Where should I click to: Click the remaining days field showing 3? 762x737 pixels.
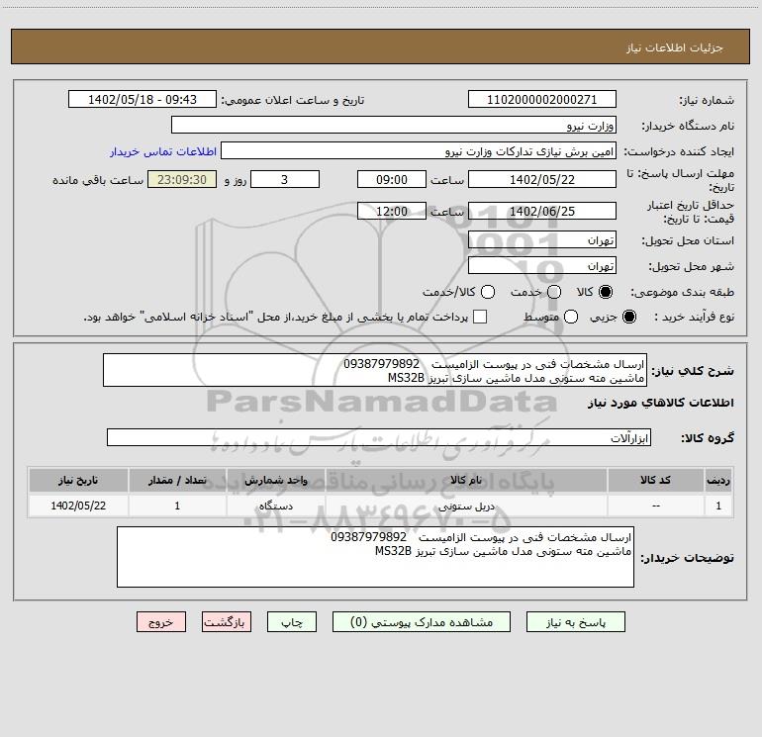pos(285,179)
